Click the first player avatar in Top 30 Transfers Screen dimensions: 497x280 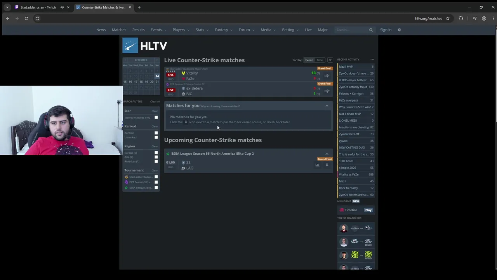344,228
